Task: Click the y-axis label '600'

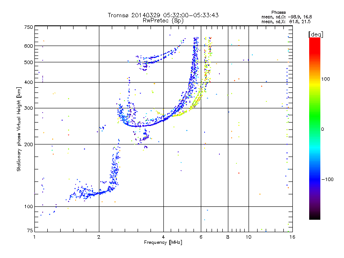Action: [x=28, y=46]
